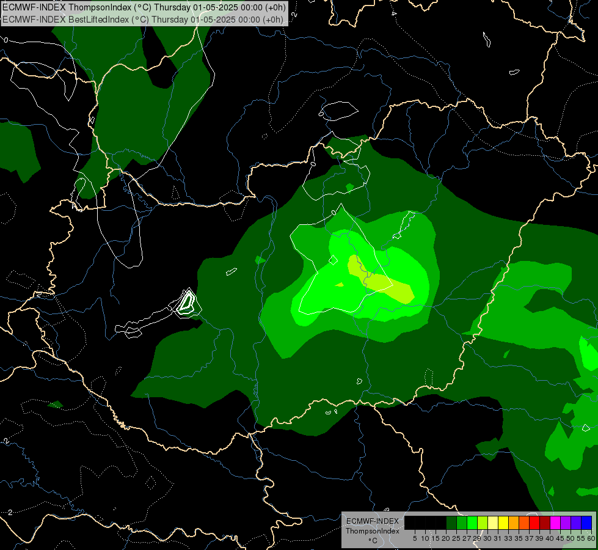This screenshot has width=598, height=550.
Task: Click the yellow 31–33 legend swatch
Action: pos(503,522)
